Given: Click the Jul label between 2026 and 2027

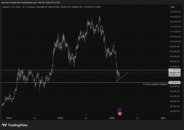Looking at the screenshot, I should click(x=137, y=118).
